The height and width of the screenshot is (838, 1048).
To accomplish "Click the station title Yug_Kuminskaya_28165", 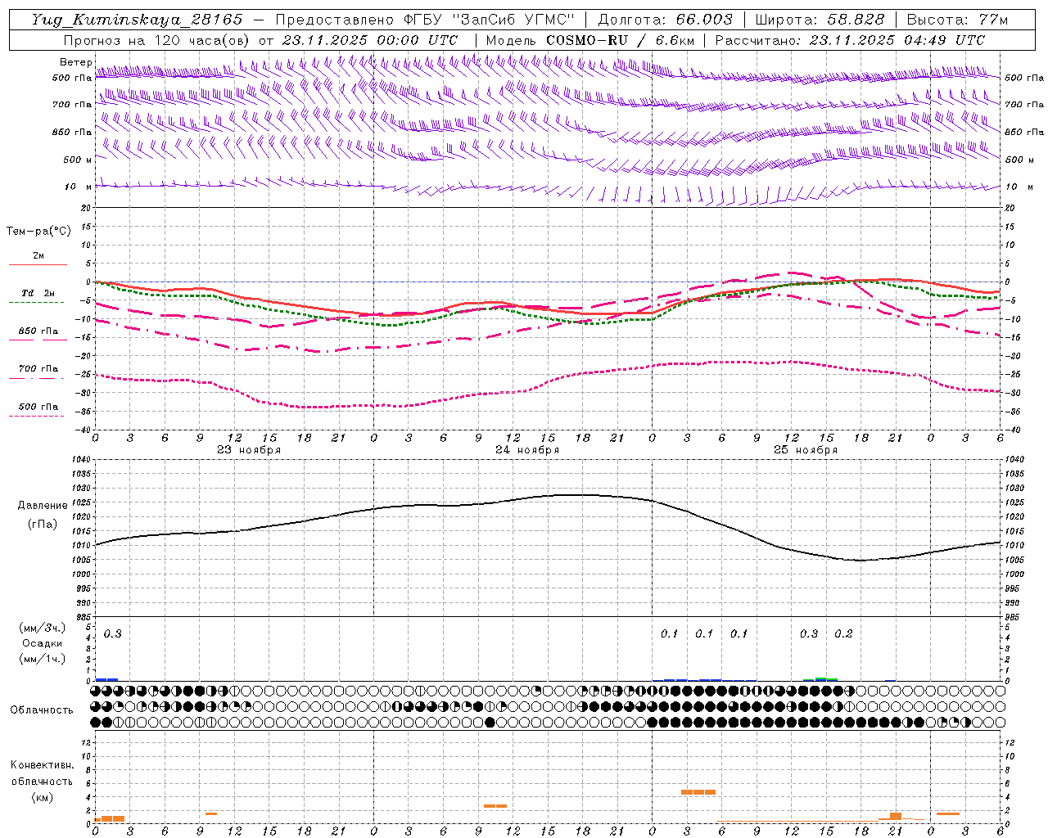I will pos(137,20).
